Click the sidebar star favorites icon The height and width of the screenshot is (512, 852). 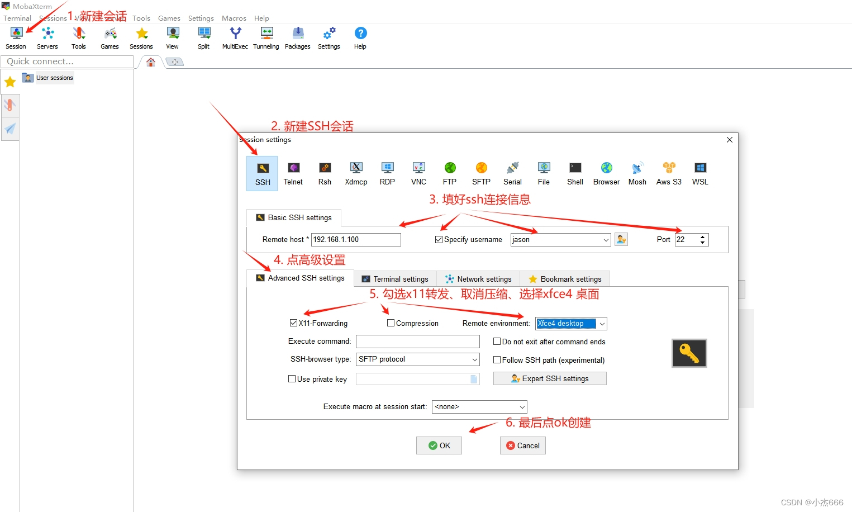pos(10,82)
